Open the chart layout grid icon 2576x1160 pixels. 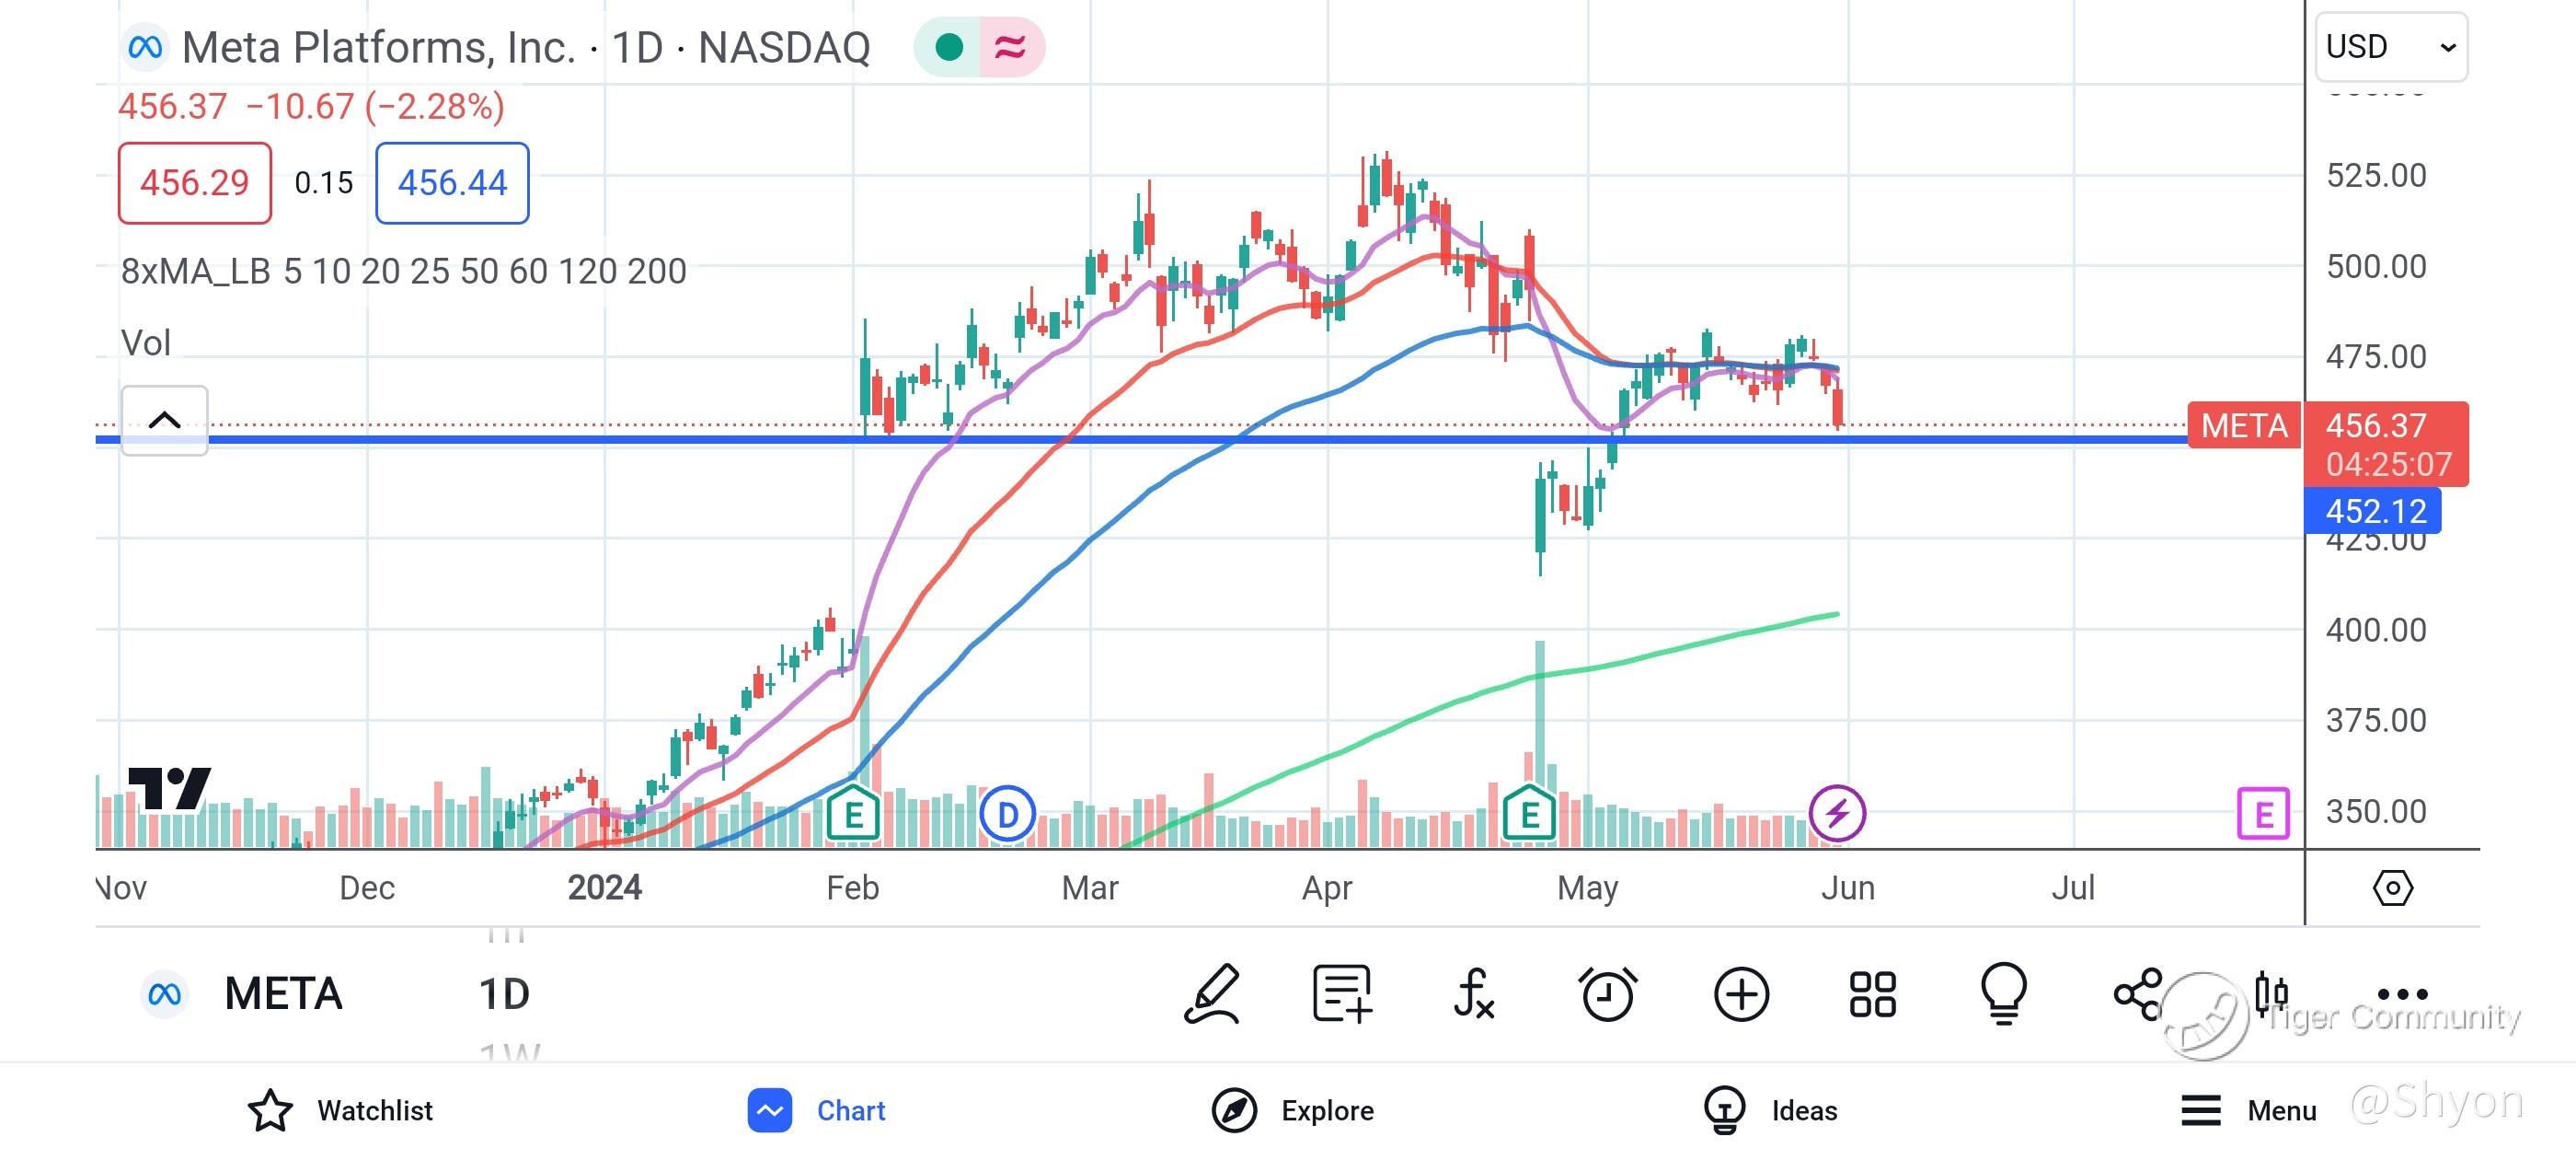(x=1873, y=994)
